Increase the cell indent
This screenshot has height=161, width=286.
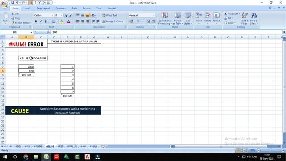pos(98,21)
